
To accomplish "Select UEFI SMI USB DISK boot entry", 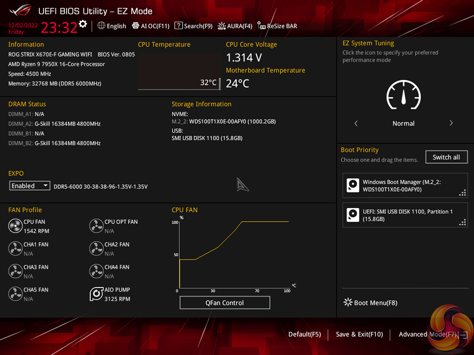I will pos(405,215).
